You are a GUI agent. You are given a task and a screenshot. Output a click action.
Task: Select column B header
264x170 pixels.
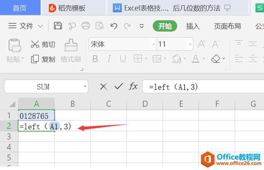click(x=72, y=104)
